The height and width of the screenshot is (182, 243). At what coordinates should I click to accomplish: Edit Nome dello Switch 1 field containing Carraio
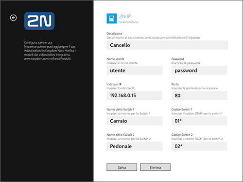click(x=135, y=121)
